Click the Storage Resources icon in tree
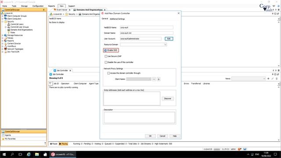Screen dimensions: 281x158 coord(6,35)
